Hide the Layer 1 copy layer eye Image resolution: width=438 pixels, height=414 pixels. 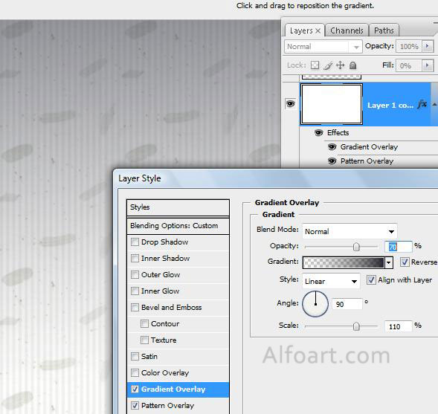coord(290,104)
